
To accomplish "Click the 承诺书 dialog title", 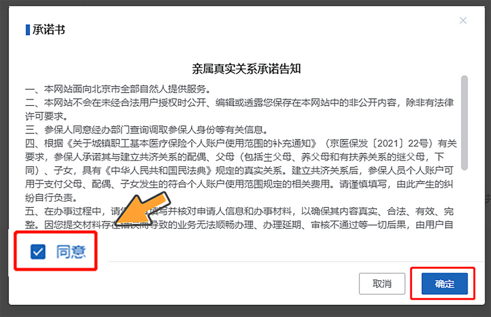I will [x=49, y=30].
